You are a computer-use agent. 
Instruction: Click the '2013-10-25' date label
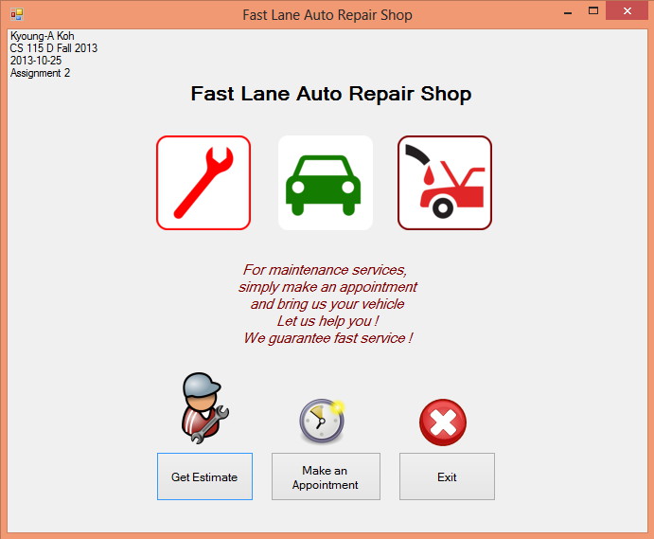point(36,61)
